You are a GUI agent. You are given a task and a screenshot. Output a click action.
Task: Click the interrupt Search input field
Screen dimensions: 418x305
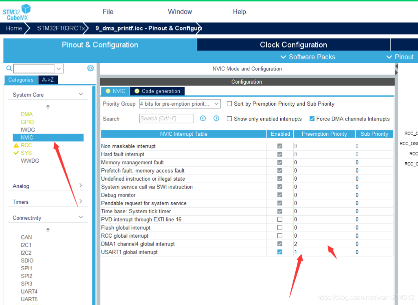[x=167, y=118]
